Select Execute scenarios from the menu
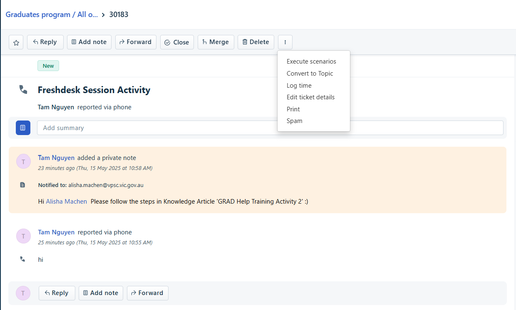Viewport: 516px width, 310px height. [x=311, y=62]
